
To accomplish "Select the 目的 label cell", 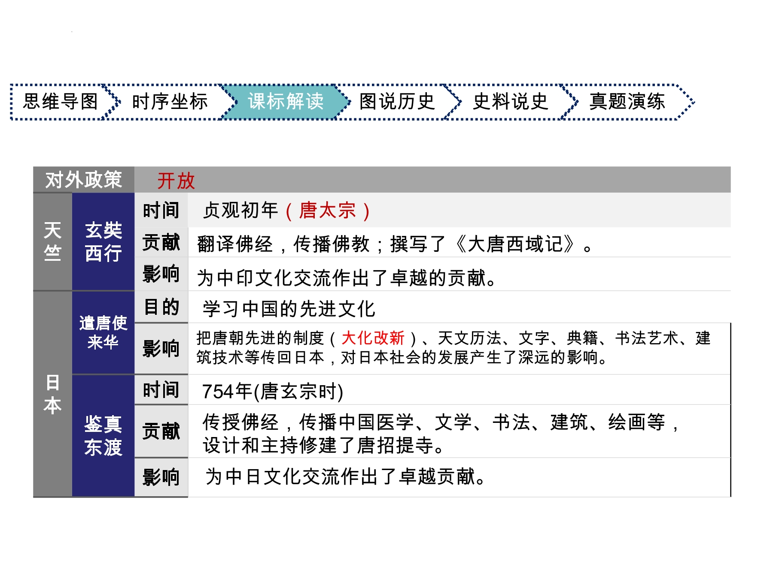I will tap(161, 307).
